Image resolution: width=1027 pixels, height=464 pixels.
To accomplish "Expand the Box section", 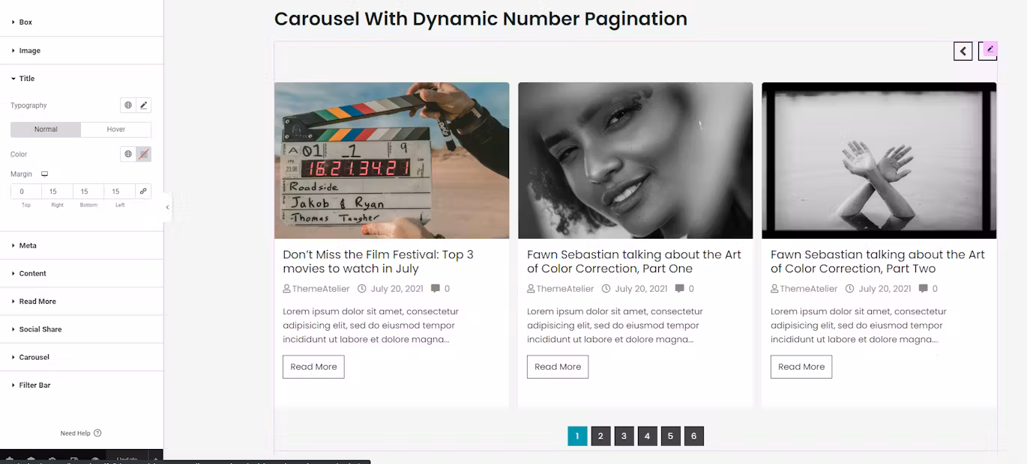I will (x=82, y=22).
